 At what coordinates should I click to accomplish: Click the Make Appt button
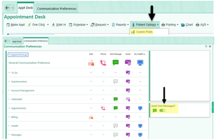pos(16,25)
